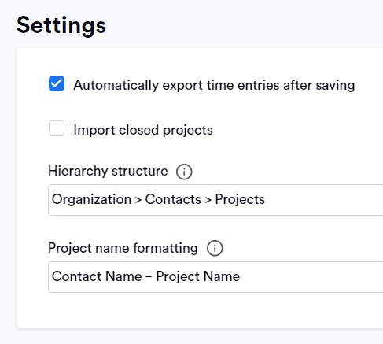Screen dimensions: 383x344
Task: Click 'Project Name' text in formatting field
Action: tap(198, 276)
